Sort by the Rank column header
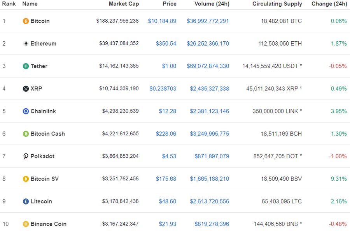 coord(9,4)
